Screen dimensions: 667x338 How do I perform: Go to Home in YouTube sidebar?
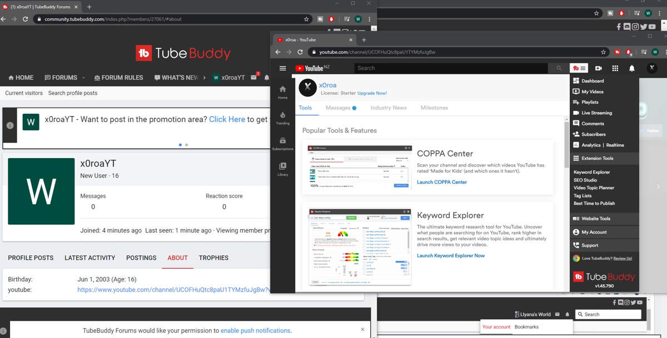click(x=283, y=92)
